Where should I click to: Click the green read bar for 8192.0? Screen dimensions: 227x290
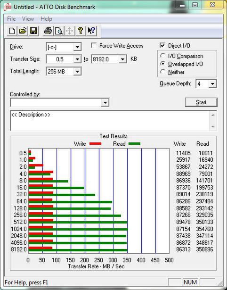click(78, 250)
